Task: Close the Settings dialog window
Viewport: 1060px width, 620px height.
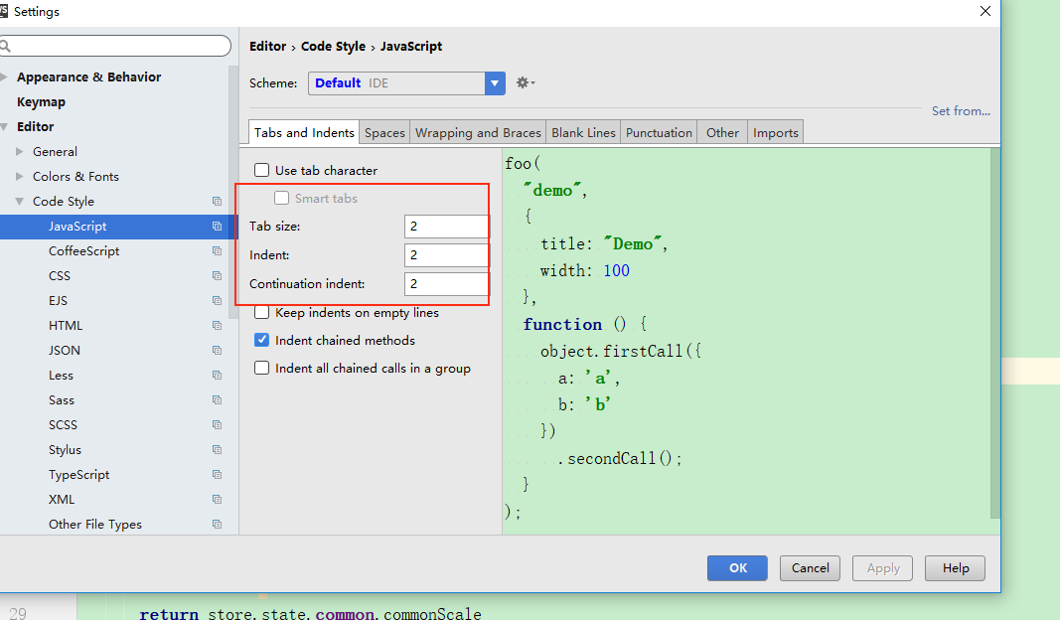Action: 984,11
